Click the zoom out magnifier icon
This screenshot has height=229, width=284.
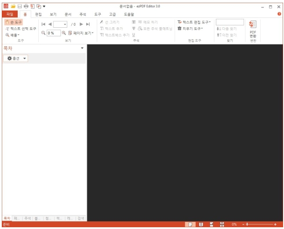coord(43,33)
